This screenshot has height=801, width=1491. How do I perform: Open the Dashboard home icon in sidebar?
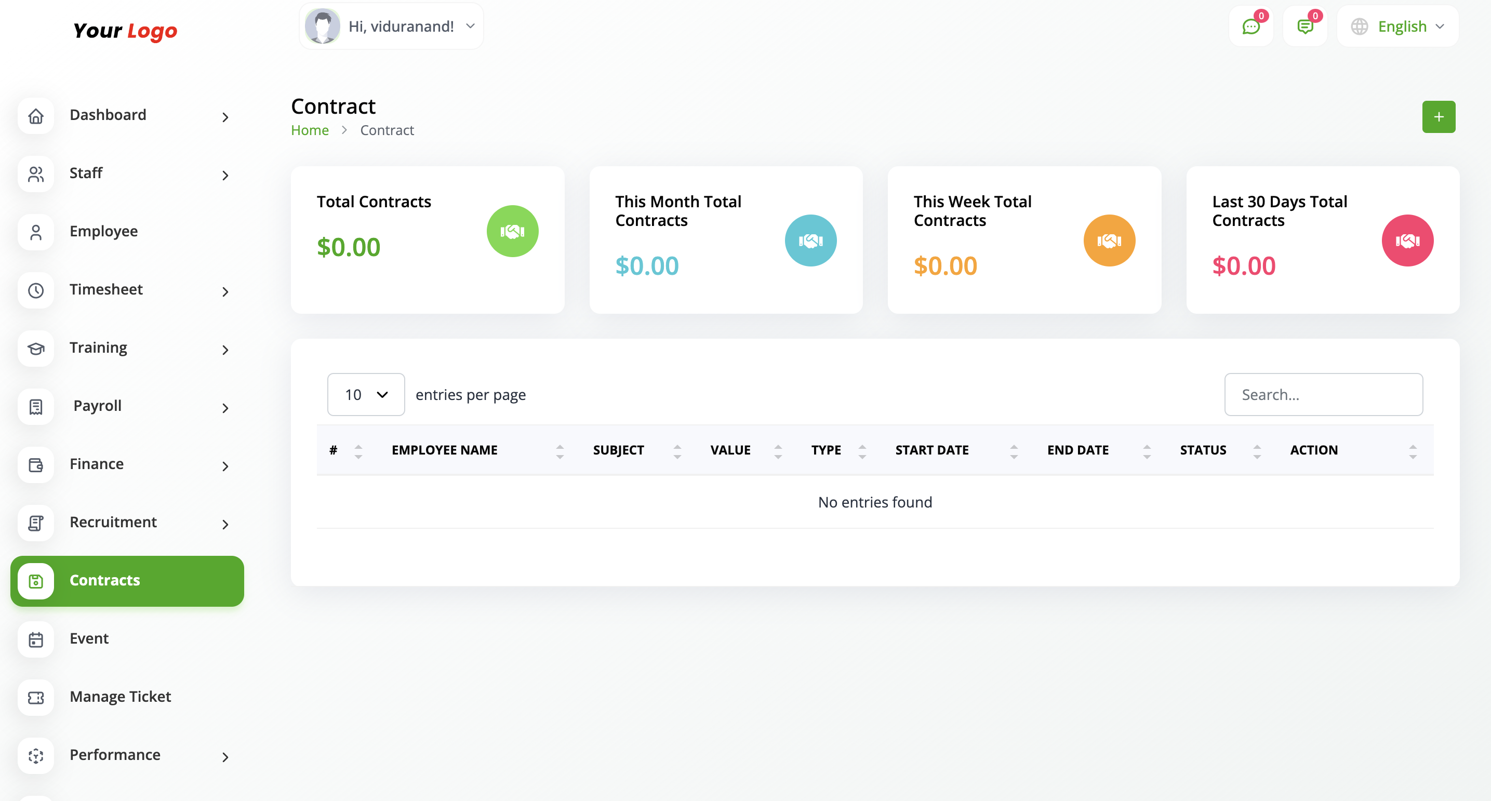coord(36,116)
